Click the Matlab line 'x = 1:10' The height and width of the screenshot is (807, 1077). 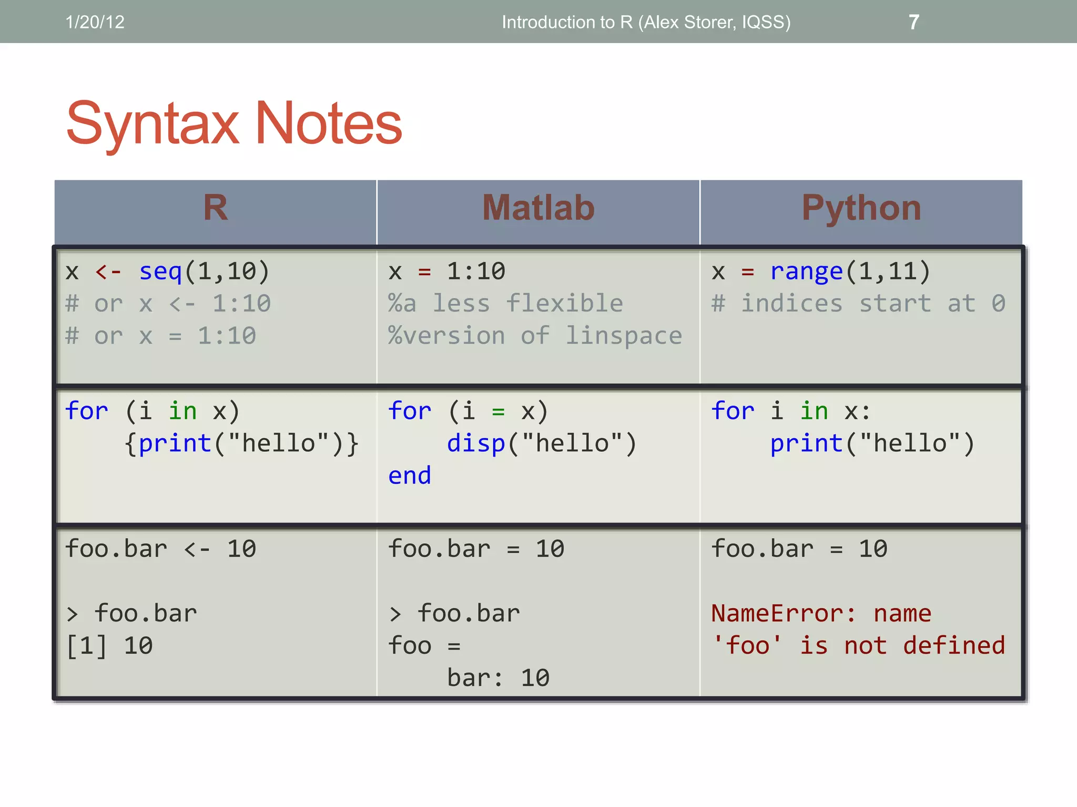446,272
